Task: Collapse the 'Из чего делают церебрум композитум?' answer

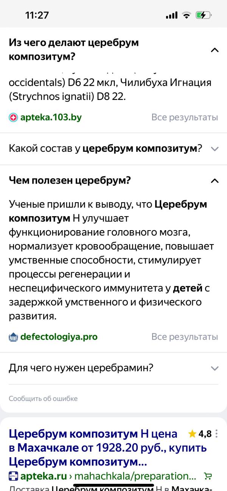Action: tap(215, 50)
